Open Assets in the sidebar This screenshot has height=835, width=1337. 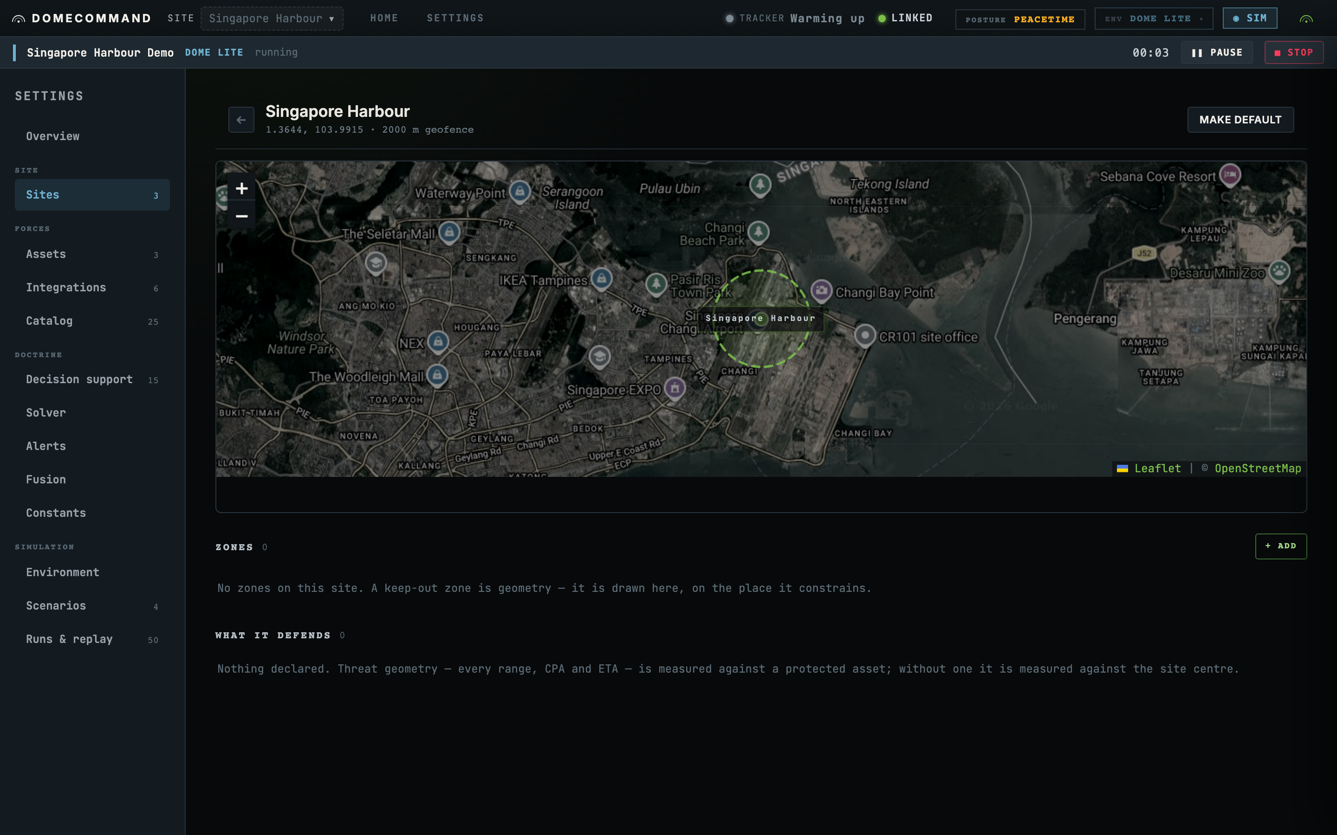92,254
